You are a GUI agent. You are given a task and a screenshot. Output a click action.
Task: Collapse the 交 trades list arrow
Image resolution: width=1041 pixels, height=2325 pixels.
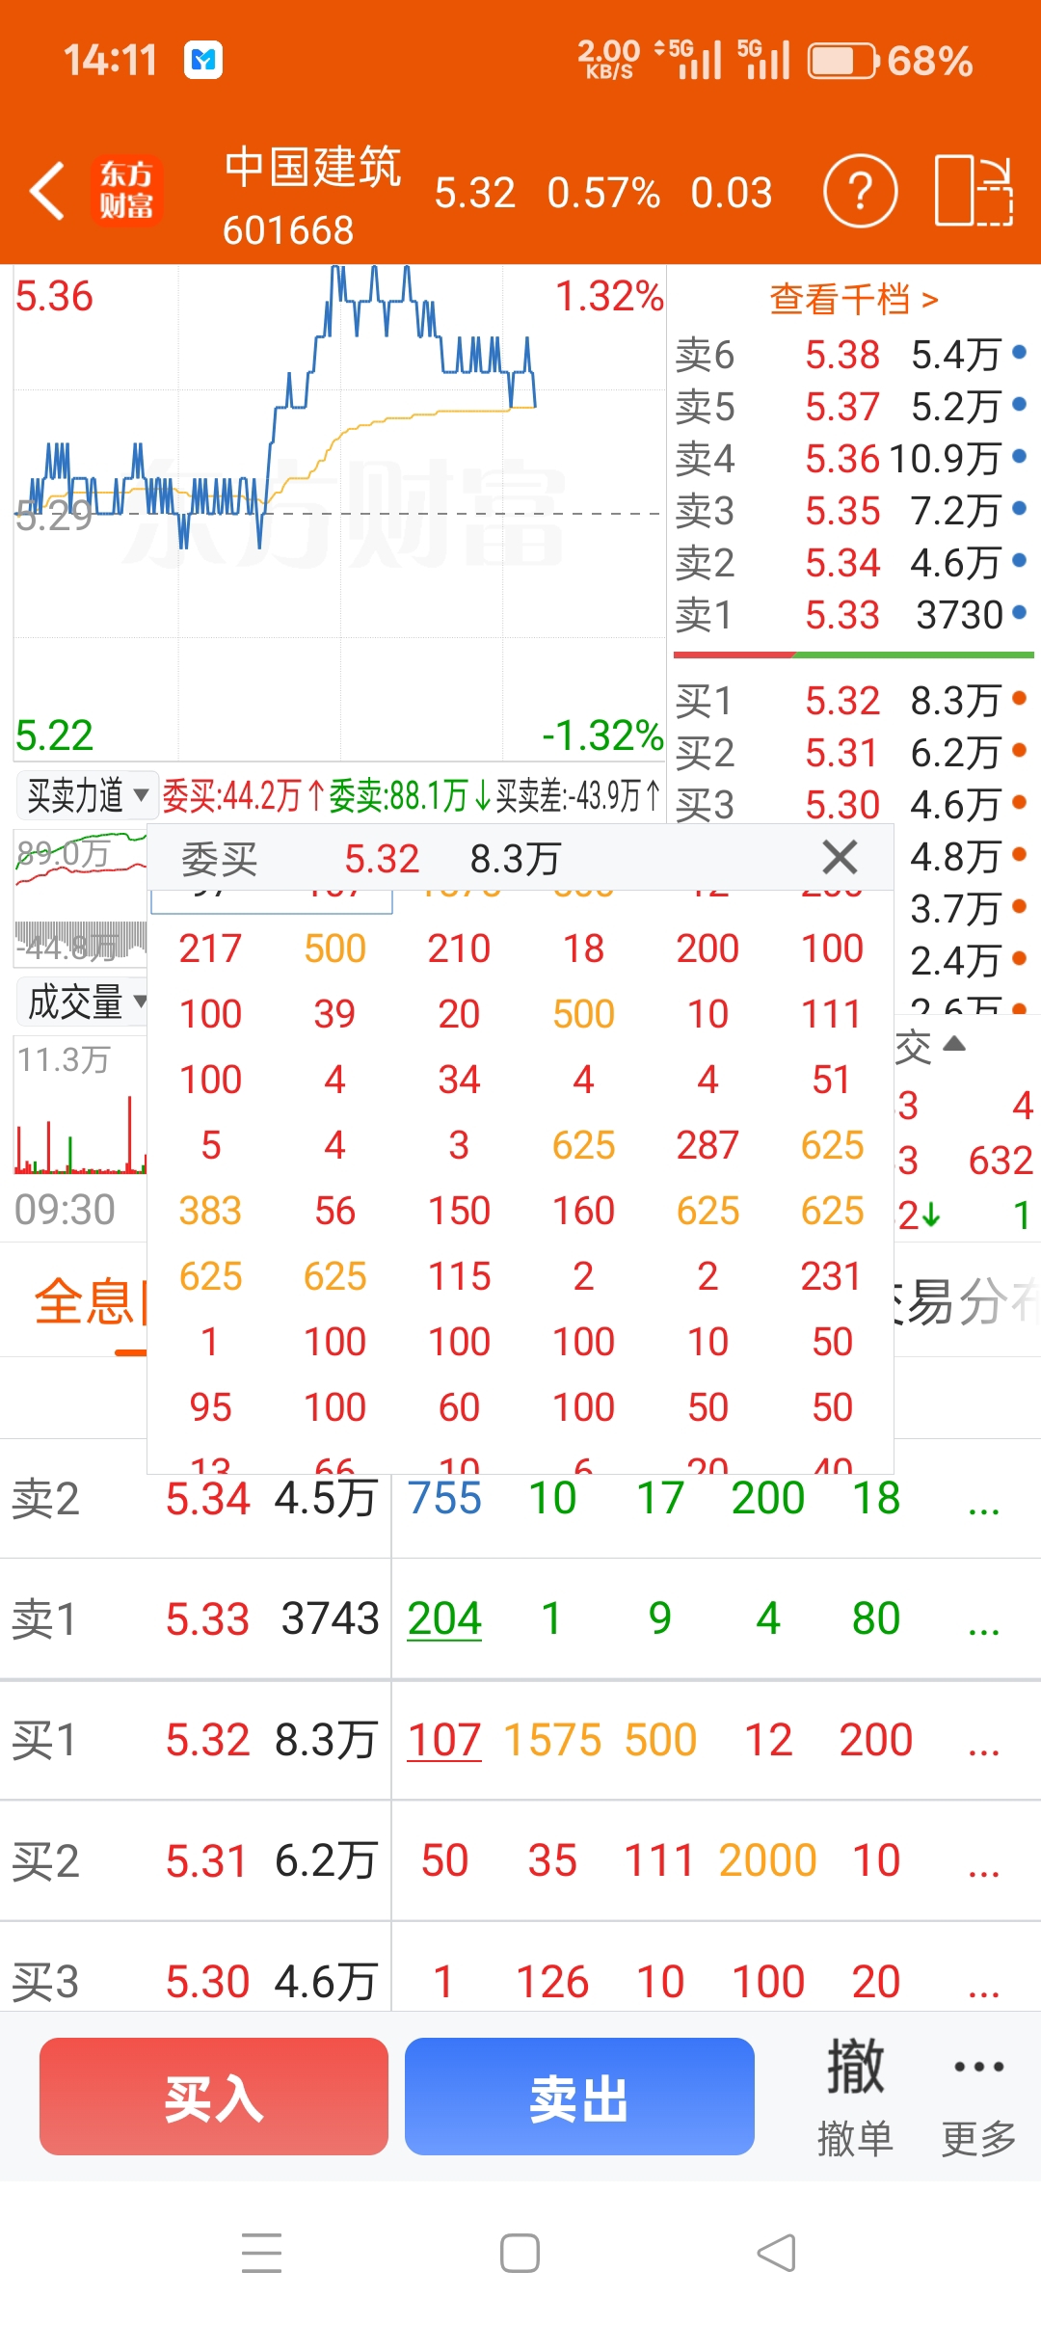click(953, 1044)
